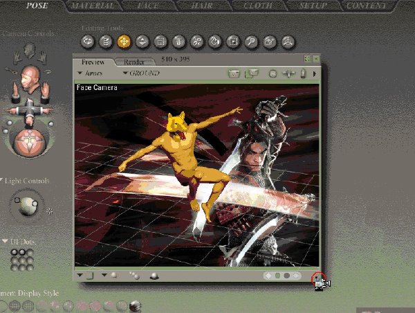The image size is (415, 313).
Task: Select Texture Shaded display style sphere
Action: pyautogui.click(x=136, y=306)
